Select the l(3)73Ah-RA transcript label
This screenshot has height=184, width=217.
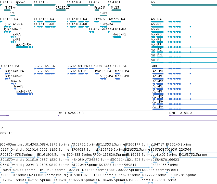(13, 24)
